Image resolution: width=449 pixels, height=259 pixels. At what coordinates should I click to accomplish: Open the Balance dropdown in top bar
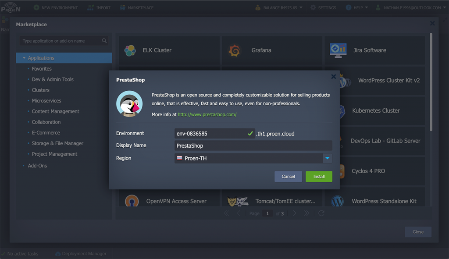tap(278, 8)
